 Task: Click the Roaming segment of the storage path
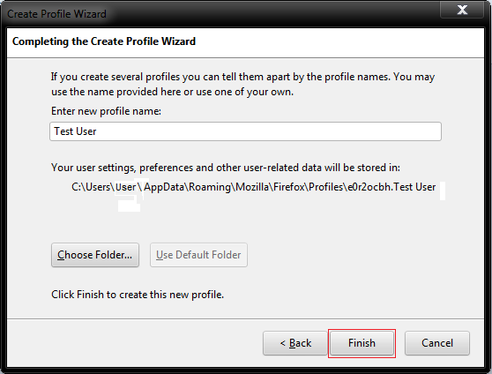point(210,187)
